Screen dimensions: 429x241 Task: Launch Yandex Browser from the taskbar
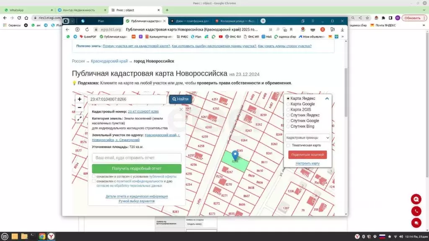click(51, 236)
